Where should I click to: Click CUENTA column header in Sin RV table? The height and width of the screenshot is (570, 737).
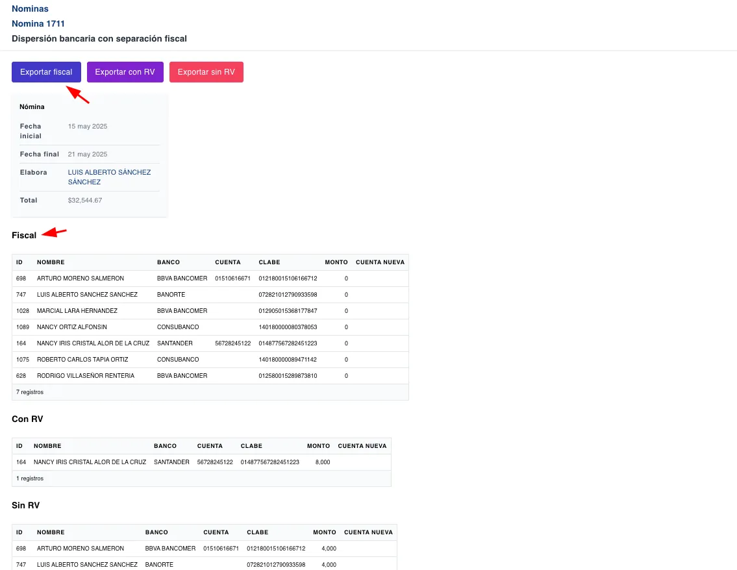[x=216, y=532]
